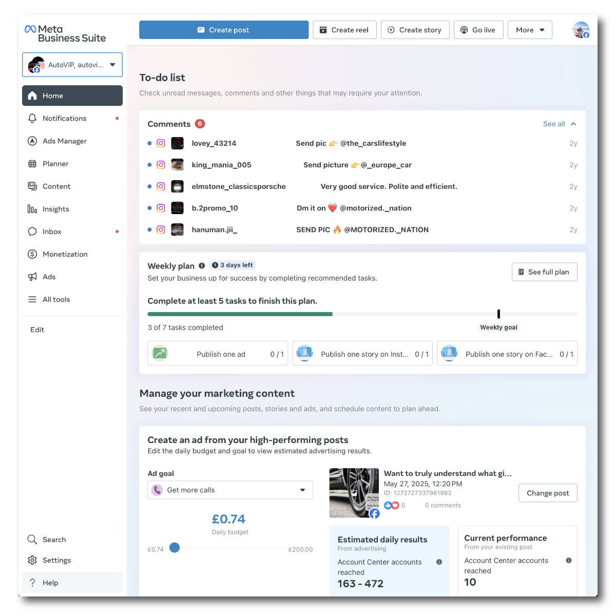Screen dimensions: 616x616
Task: Click the weekly plan progress bar
Action: click(x=362, y=314)
